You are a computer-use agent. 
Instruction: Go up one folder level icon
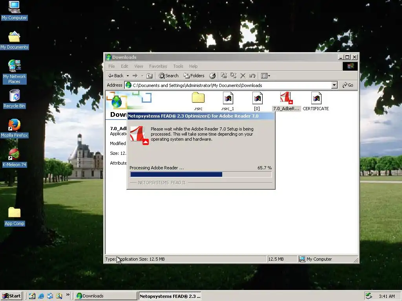click(x=149, y=76)
